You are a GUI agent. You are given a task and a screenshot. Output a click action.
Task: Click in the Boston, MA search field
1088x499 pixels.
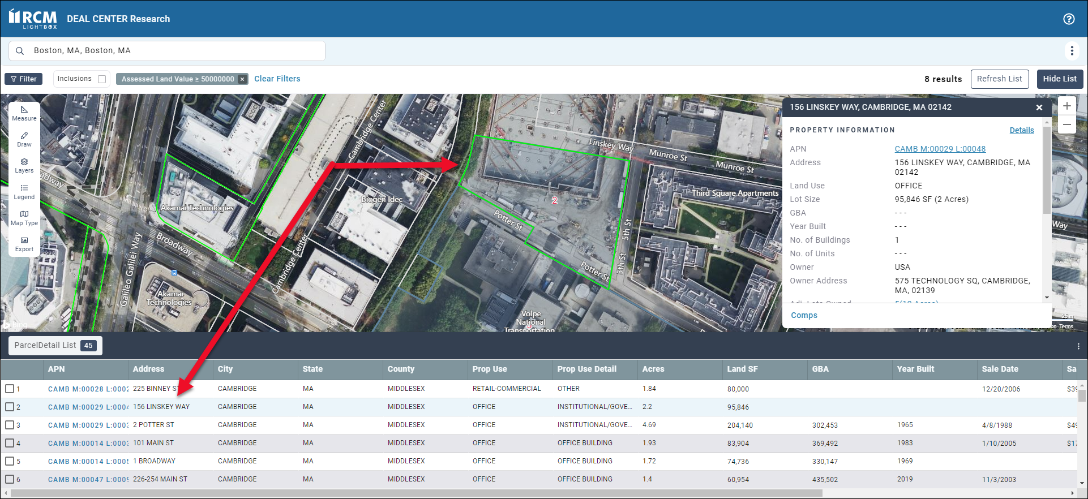click(170, 51)
